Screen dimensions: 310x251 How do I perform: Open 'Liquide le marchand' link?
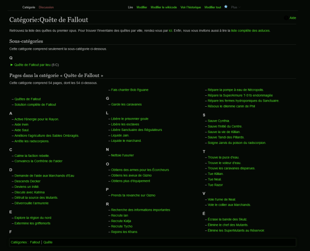(126, 141)
